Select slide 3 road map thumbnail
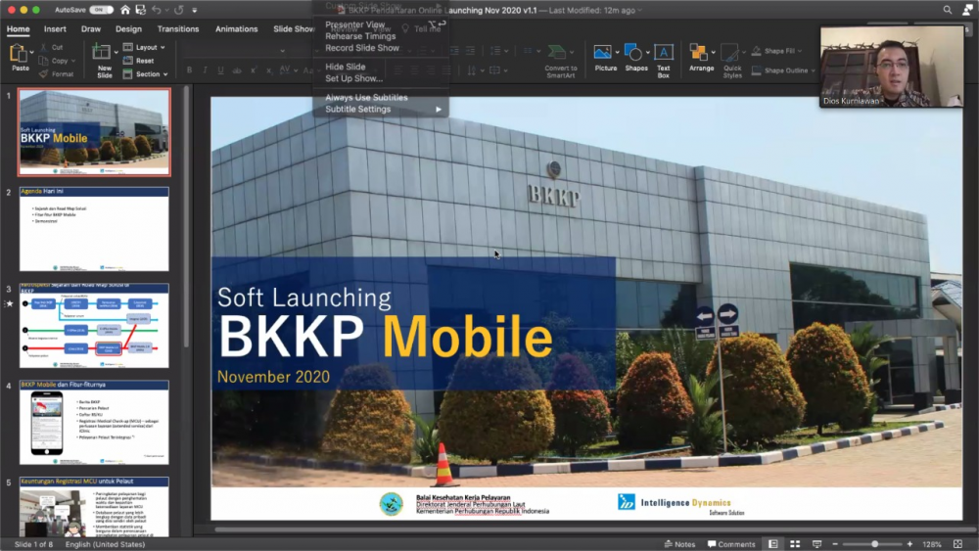Image resolution: width=979 pixels, height=551 pixels. pos(94,326)
